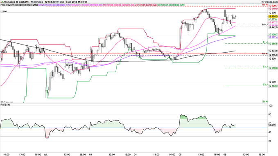Click the '10:00' time axis label
Image resolution: width=278 pixels, height=156 pixels.
click(x=7, y=155)
